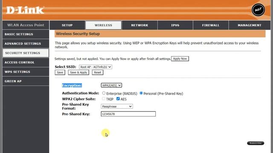
Task: Expand the Select SSID dropdown
Action: click(x=96, y=67)
